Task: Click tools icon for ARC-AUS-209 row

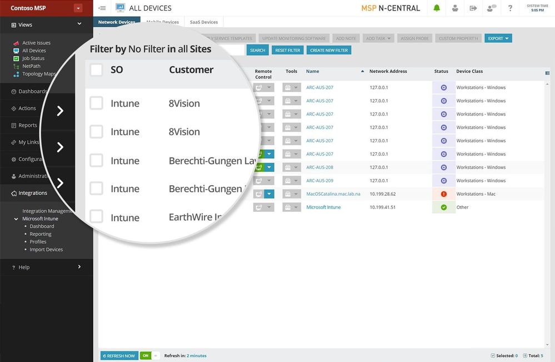Action: tap(287, 181)
